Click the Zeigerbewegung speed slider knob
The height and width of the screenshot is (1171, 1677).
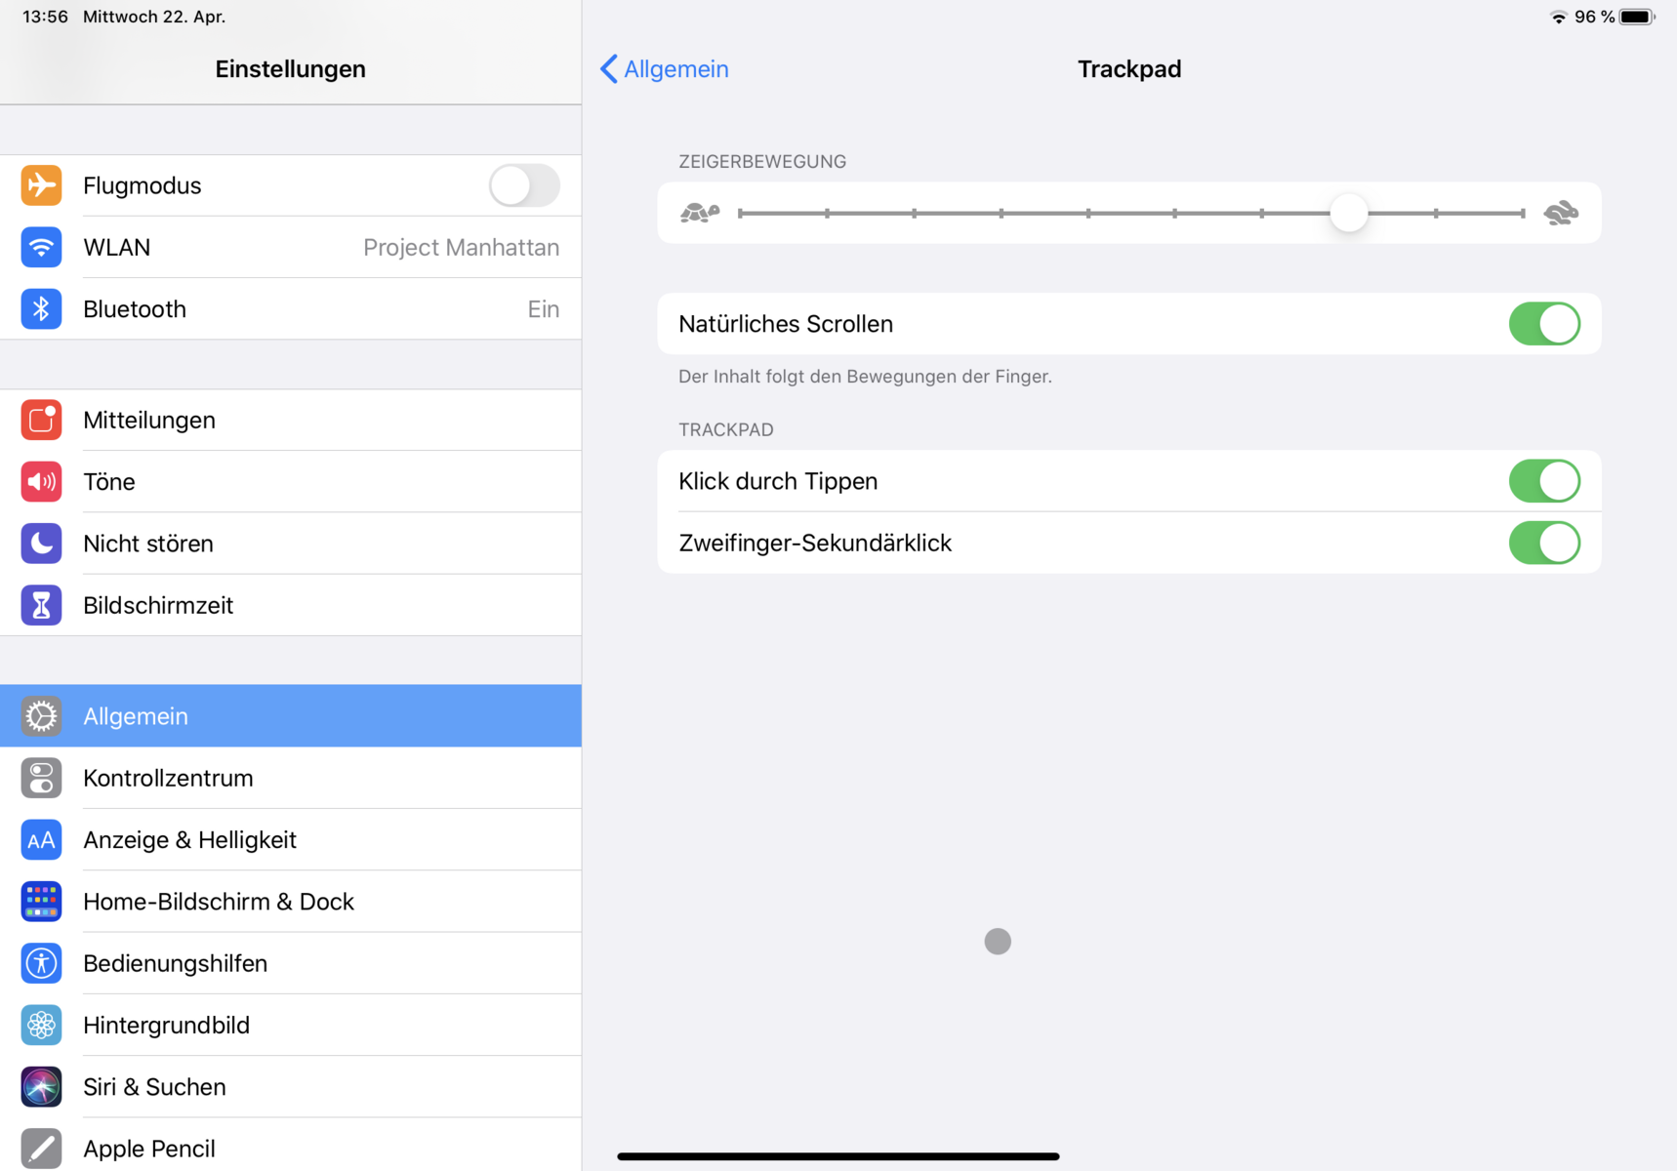[1349, 213]
